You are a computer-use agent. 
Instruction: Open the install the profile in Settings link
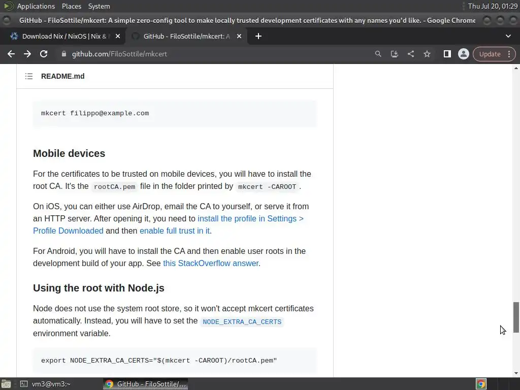pyautogui.click(x=168, y=224)
